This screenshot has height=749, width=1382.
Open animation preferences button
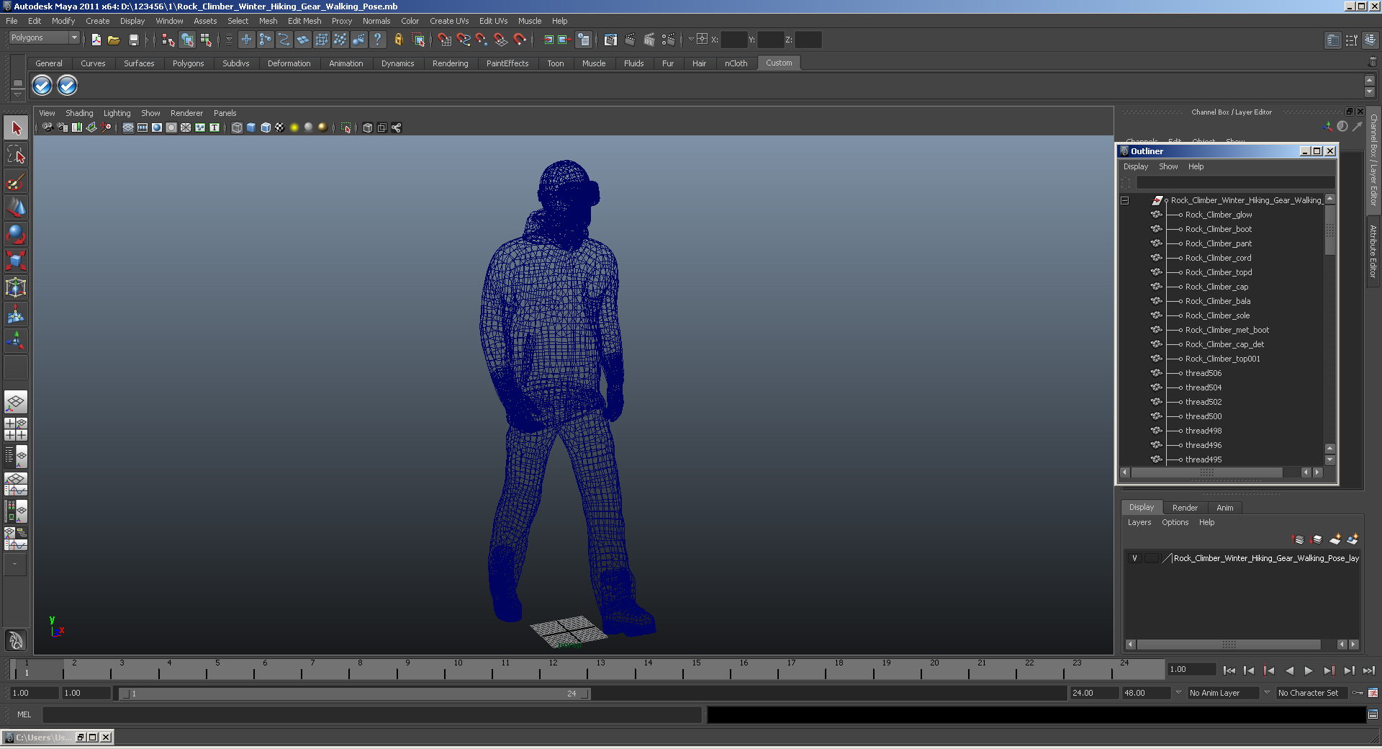(1373, 693)
